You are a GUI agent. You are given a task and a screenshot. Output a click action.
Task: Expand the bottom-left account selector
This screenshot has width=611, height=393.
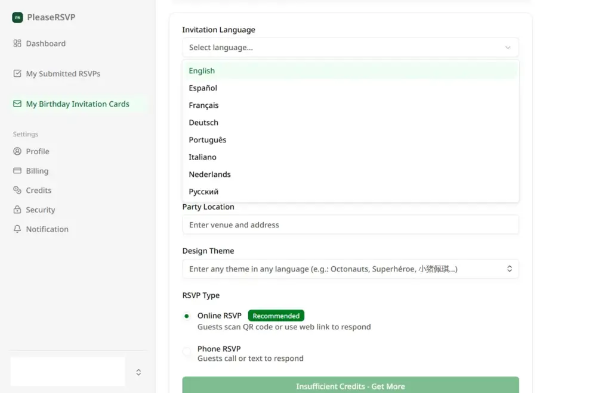point(138,372)
